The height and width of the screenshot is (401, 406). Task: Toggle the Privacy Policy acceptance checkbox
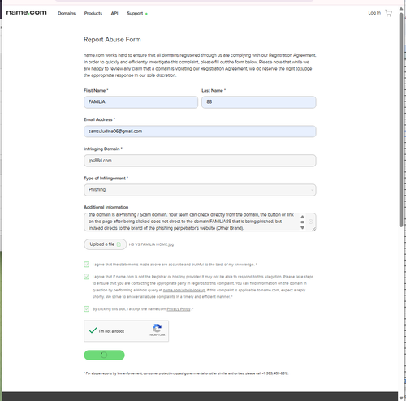tap(86, 309)
